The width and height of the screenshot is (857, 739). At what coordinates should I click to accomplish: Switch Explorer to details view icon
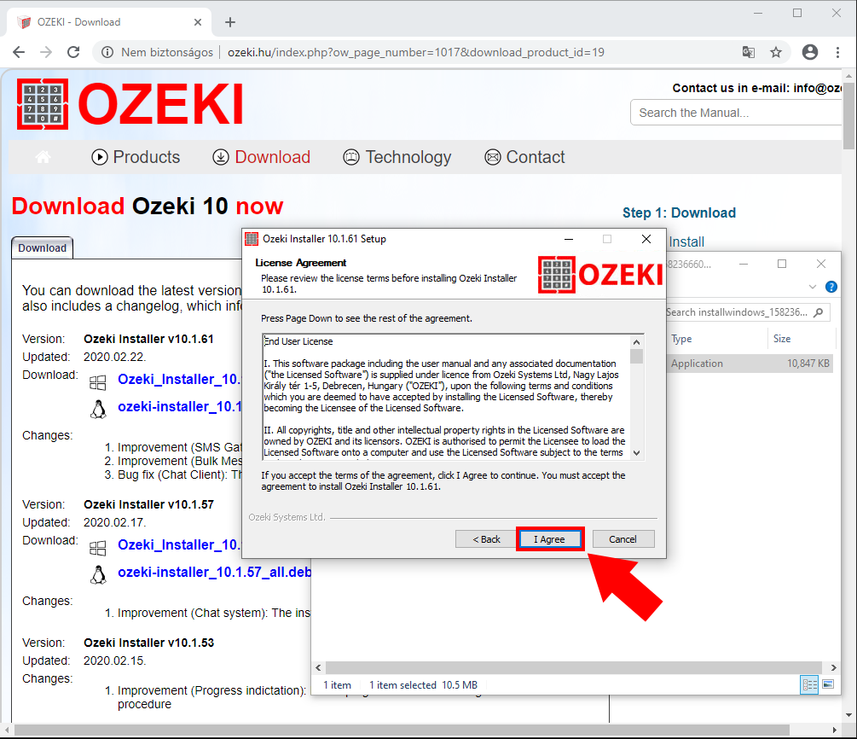809,684
